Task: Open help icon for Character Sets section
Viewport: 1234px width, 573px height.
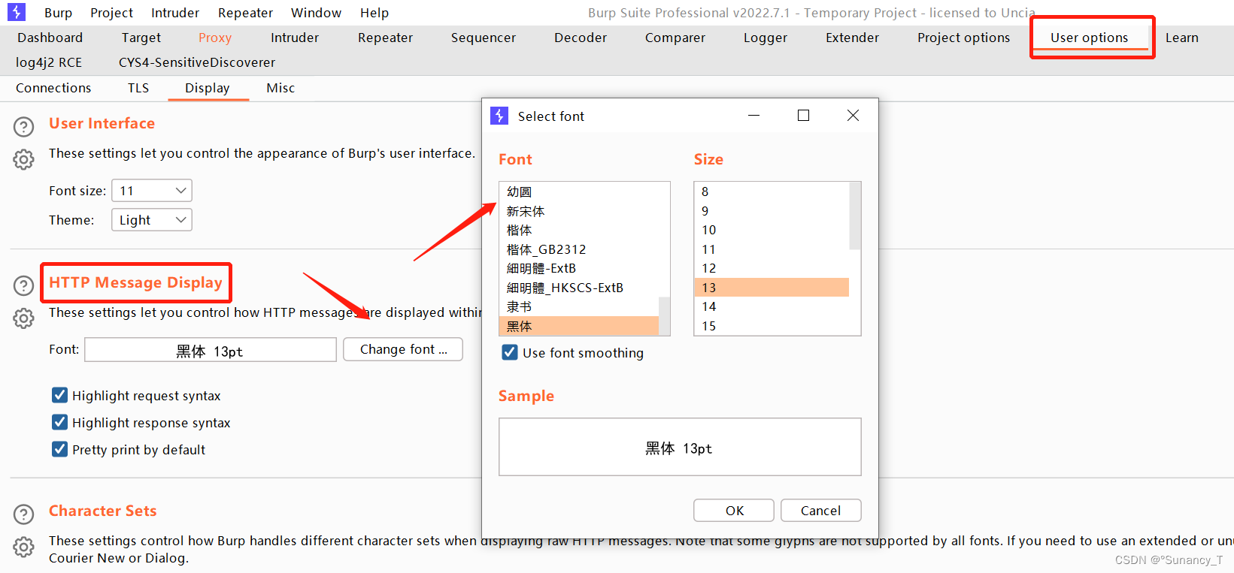Action: [x=23, y=514]
